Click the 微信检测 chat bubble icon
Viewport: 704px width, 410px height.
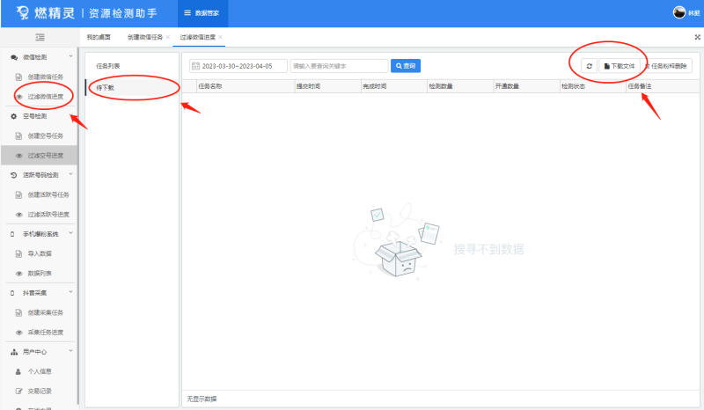[x=14, y=57]
